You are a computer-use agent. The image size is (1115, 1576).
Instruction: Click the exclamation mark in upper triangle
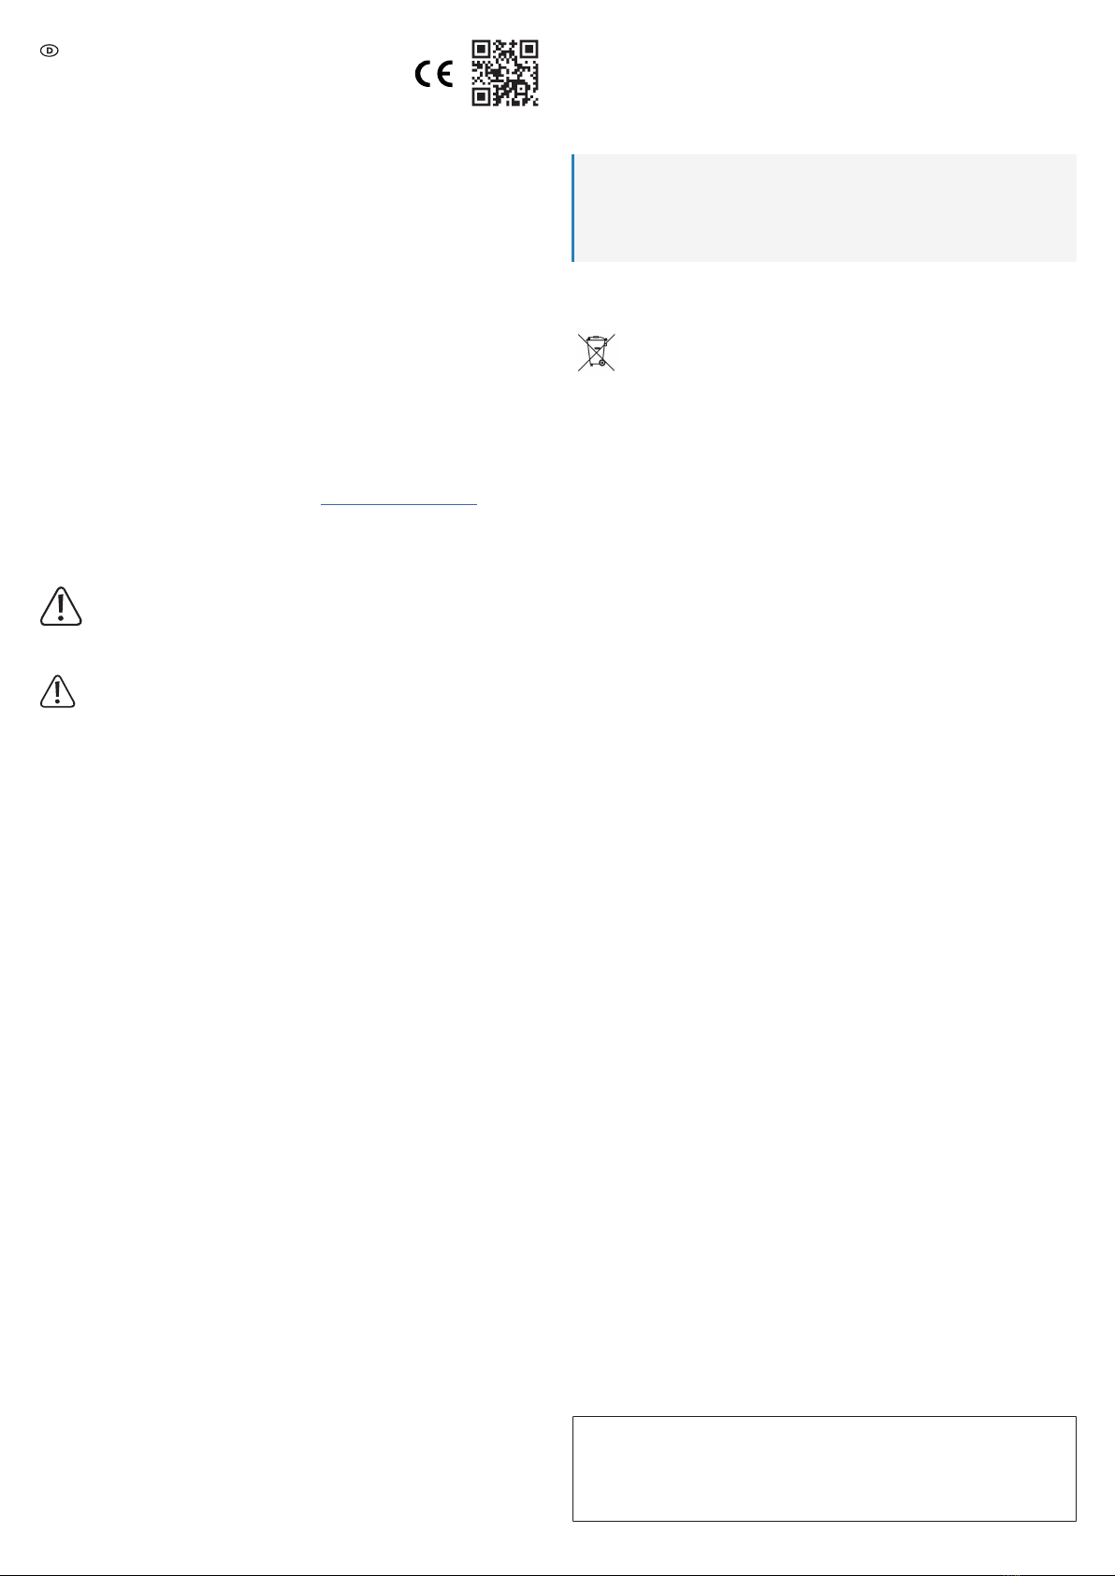(x=61, y=609)
